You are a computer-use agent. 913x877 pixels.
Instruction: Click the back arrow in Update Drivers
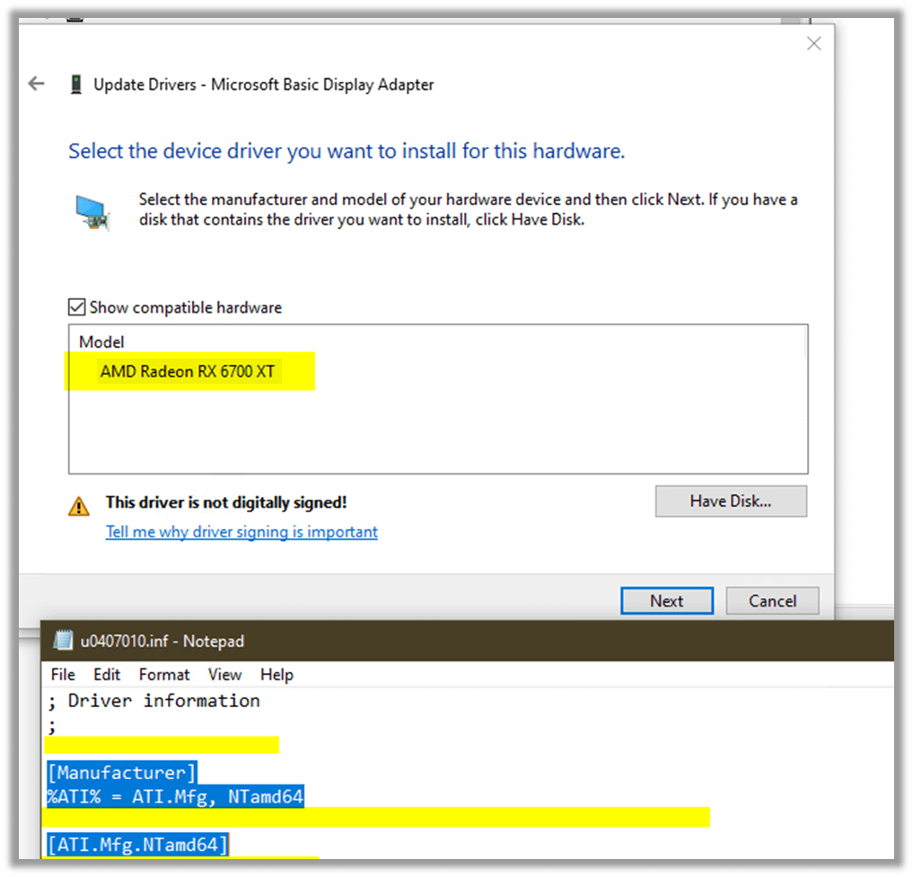(x=37, y=84)
